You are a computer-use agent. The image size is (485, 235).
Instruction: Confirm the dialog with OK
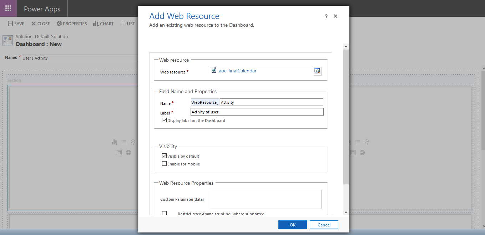pos(293,225)
